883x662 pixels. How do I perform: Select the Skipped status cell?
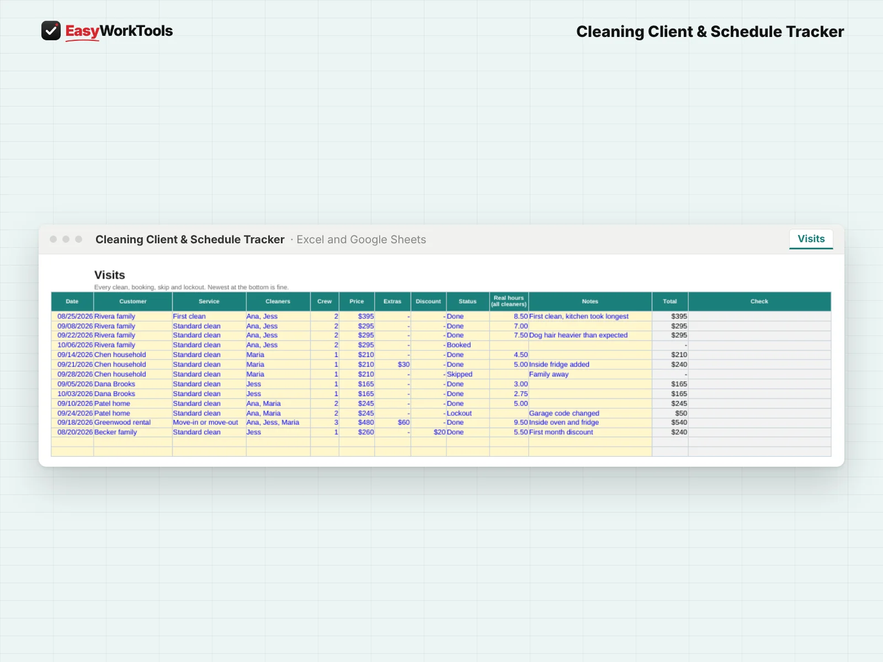468,375
